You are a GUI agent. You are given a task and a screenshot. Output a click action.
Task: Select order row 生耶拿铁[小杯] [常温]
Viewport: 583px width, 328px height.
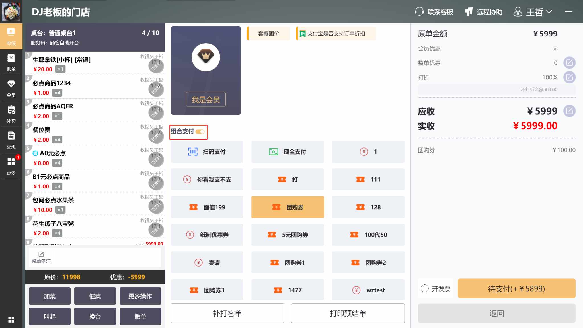tap(95, 63)
